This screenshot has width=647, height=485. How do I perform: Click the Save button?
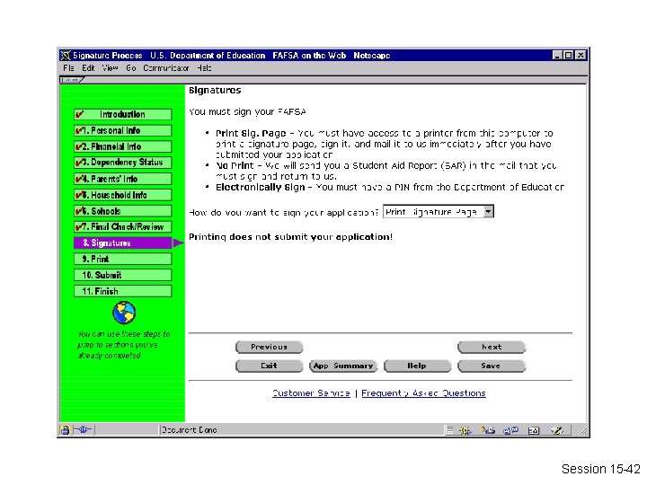(492, 366)
